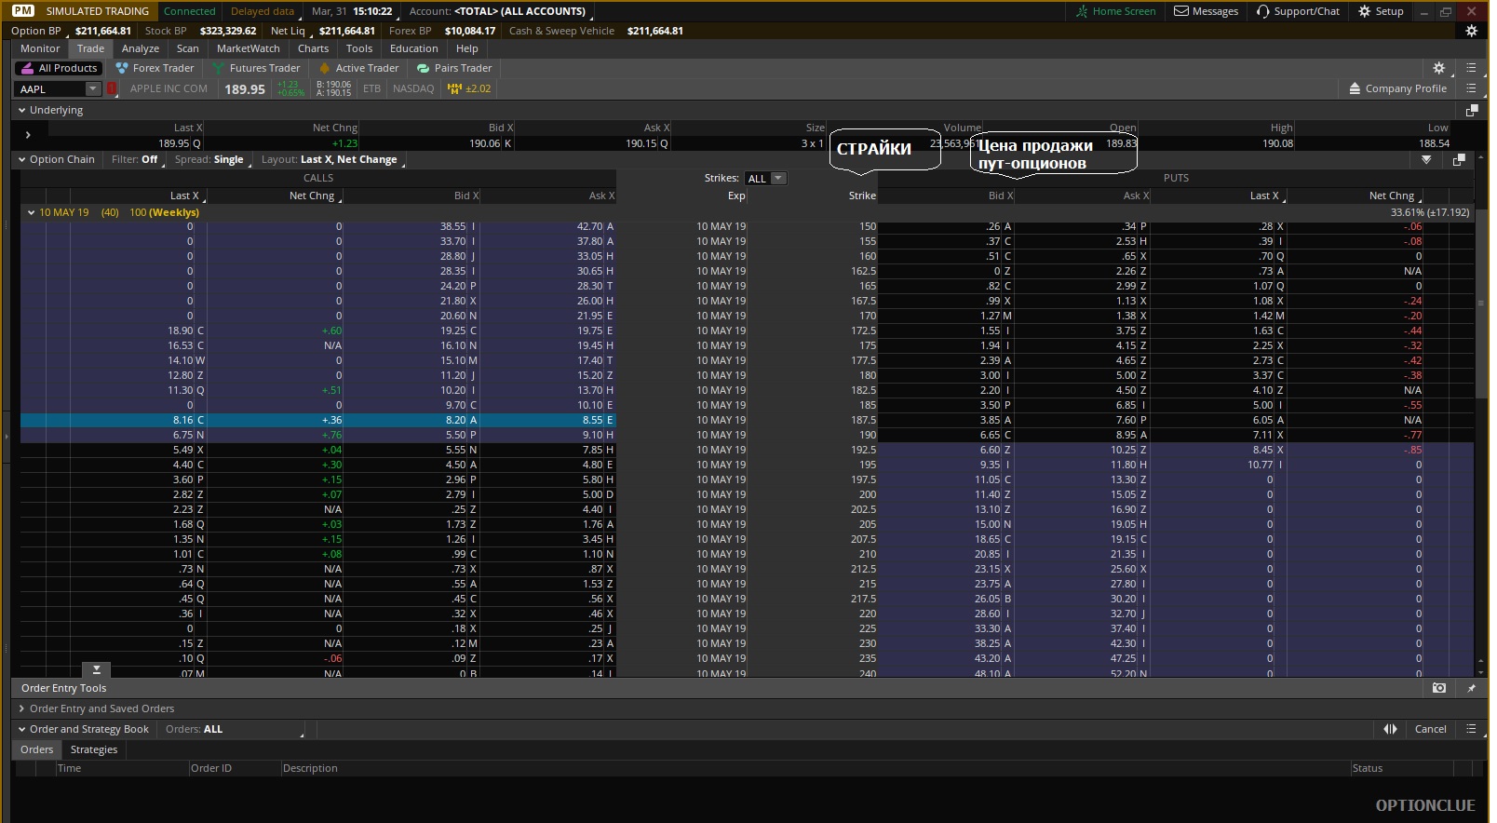Viewport: 1497px width, 823px height.
Task: Click the put ask 5.00 at strike 180
Action: [x=1127, y=375]
